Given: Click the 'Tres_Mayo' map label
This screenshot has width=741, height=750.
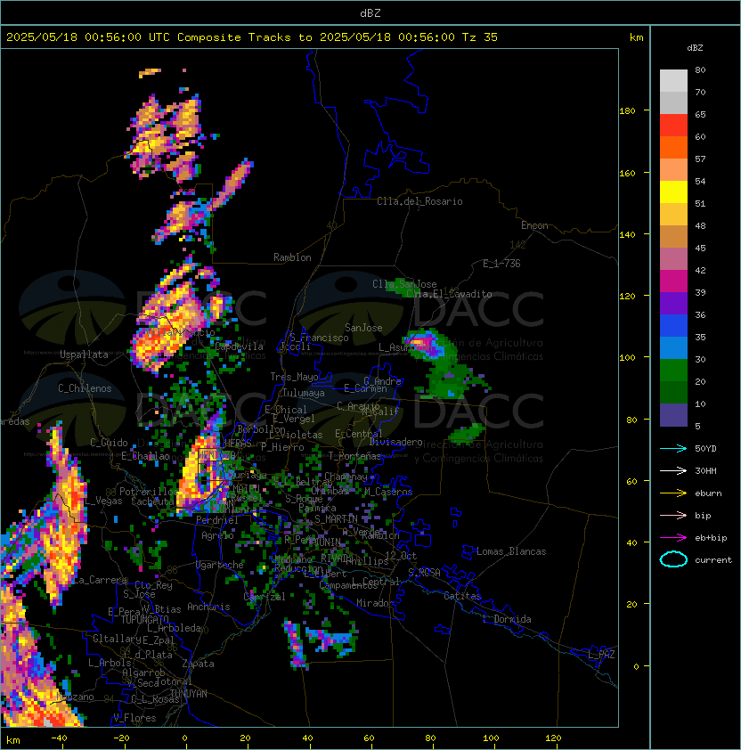Looking at the screenshot, I should 294,377.
